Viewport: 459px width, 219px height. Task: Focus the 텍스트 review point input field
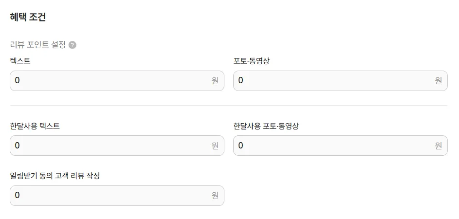click(x=117, y=81)
